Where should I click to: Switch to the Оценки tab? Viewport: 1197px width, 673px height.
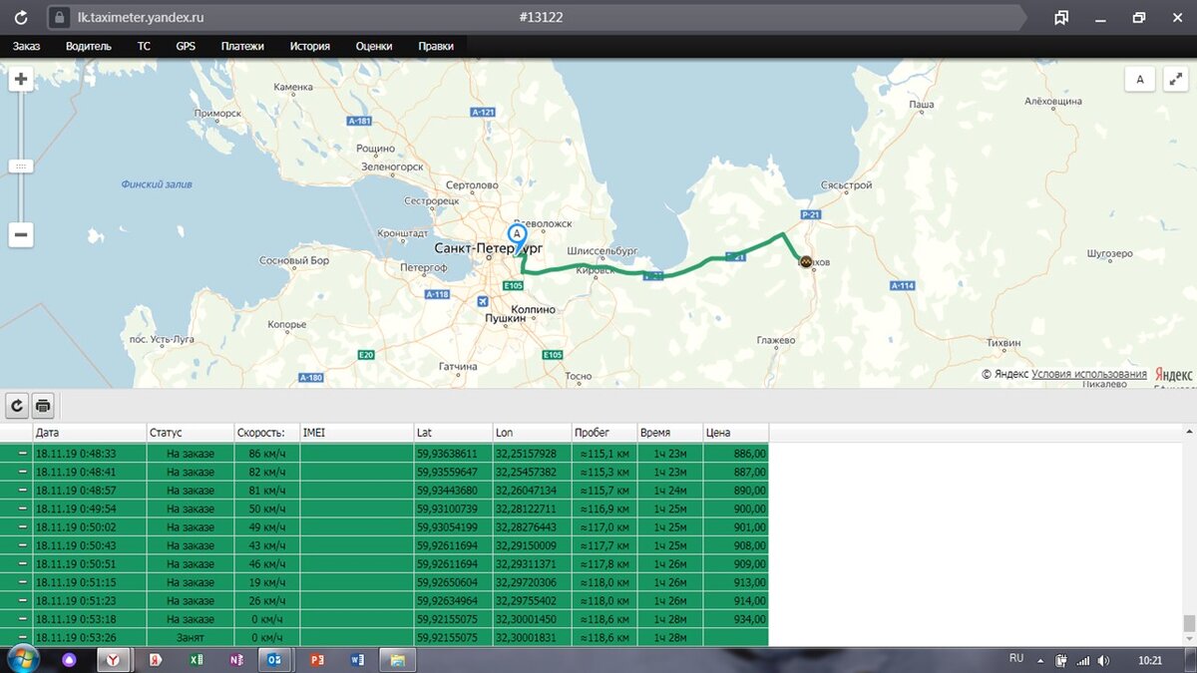pos(374,46)
